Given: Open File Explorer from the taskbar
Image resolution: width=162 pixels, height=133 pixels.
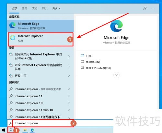Looking at the screenshot, I should tap(25, 130).
